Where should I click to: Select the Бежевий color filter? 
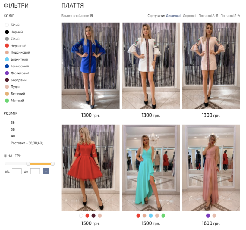[x=18, y=94]
